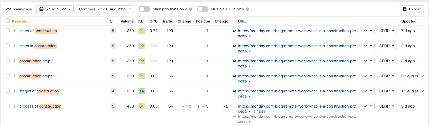Click KD badge 31 for 'process of construction'
Viewport: 429px width, 126px height.
(x=142, y=106)
